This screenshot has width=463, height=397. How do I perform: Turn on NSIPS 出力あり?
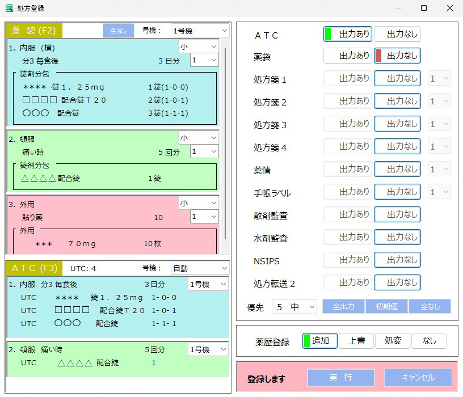click(x=347, y=259)
